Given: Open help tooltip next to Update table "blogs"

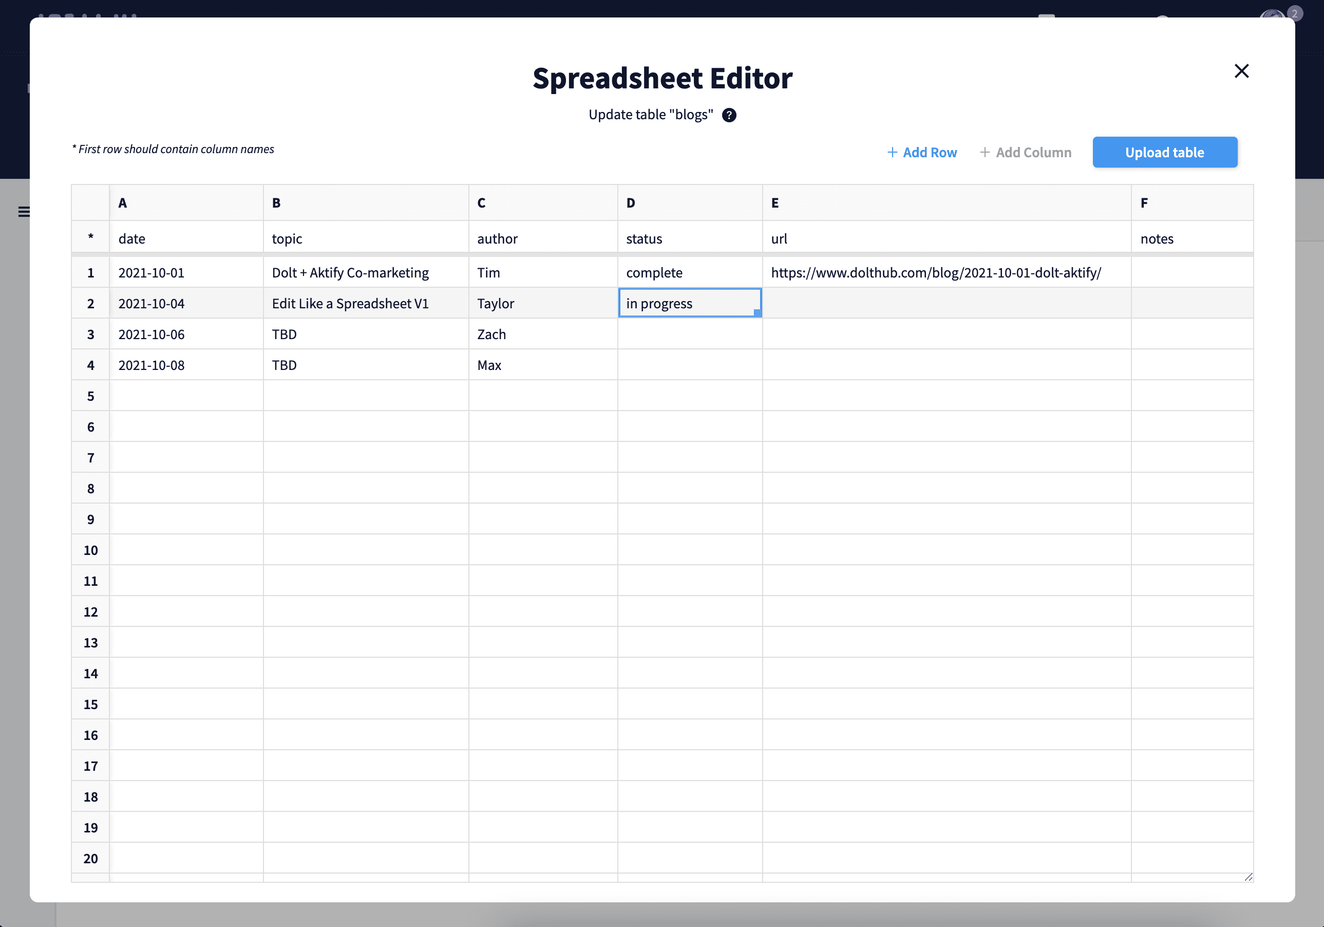Looking at the screenshot, I should pos(729,115).
